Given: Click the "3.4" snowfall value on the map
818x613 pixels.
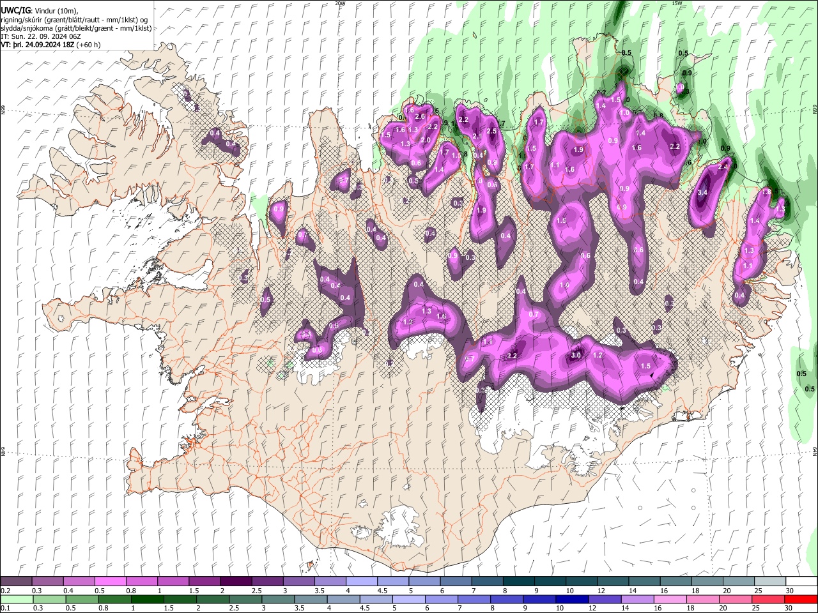Looking at the screenshot, I should (703, 192).
